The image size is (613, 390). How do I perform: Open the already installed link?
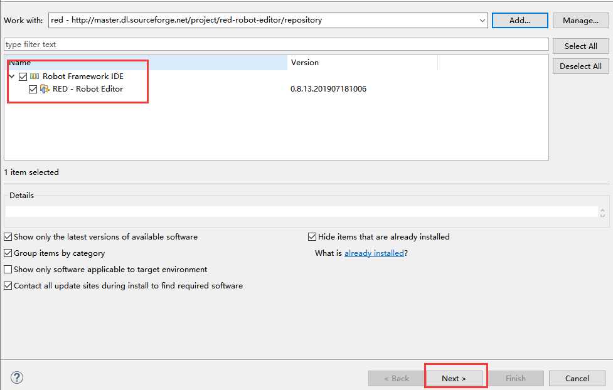(x=374, y=253)
